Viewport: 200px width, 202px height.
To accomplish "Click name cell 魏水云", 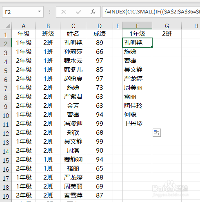I will click(x=73, y=61).
